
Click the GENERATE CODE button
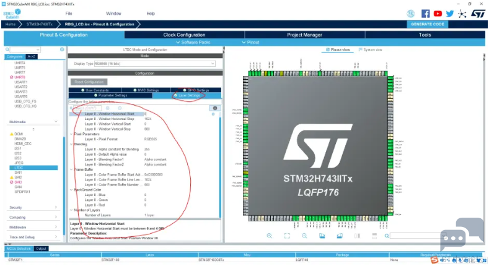[427, 24]
